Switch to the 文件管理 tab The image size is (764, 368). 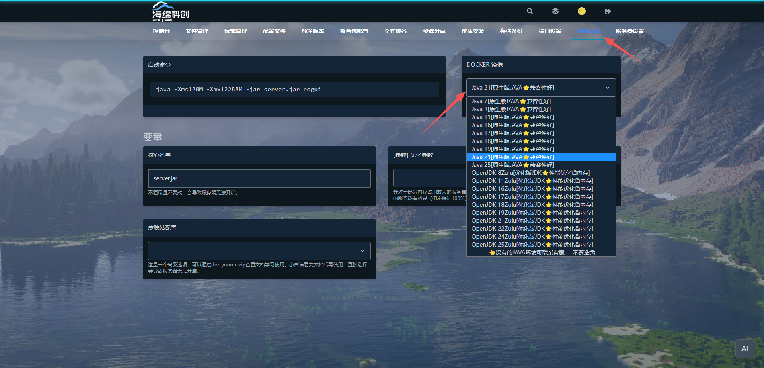(197, 31)
